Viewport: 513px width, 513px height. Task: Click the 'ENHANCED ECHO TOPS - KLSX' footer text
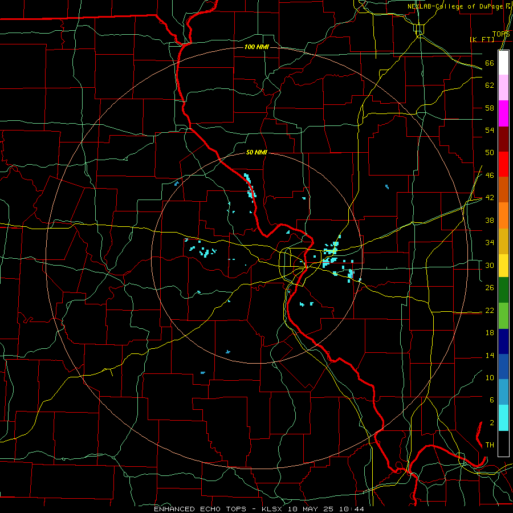tap(219, 509)
